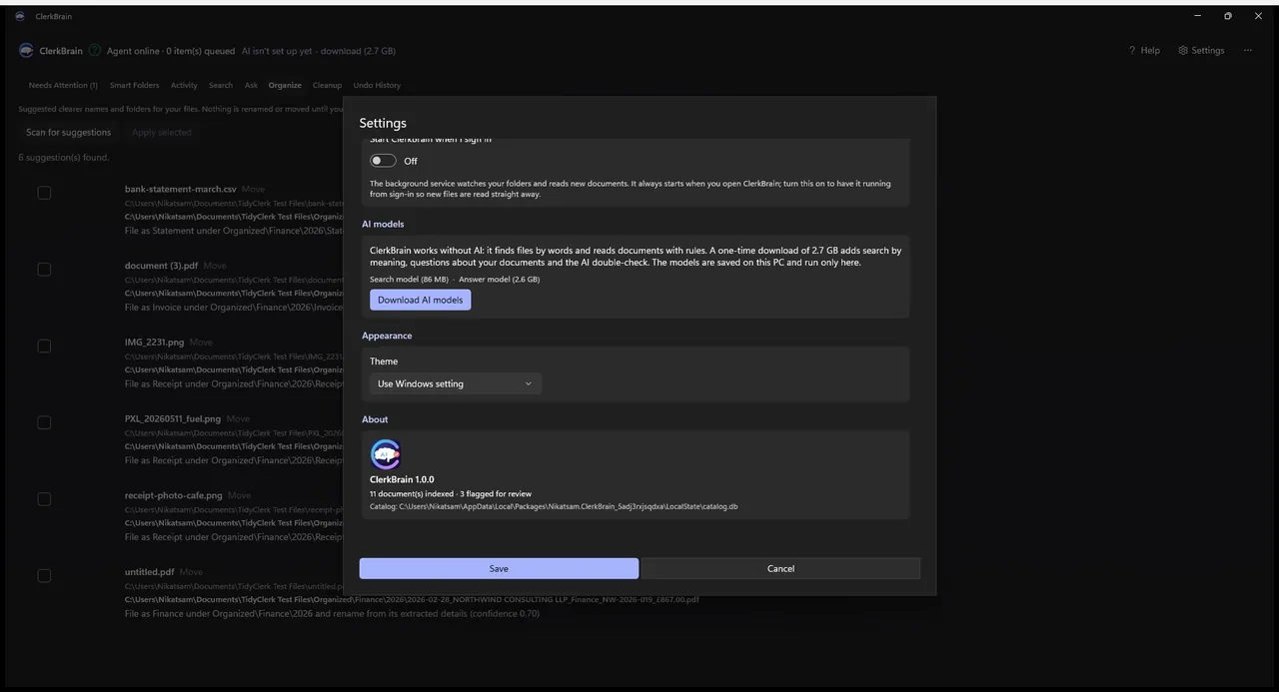1279x692 pixels.
Task: Go to the Undo History tab
Action: coord(377,85)
